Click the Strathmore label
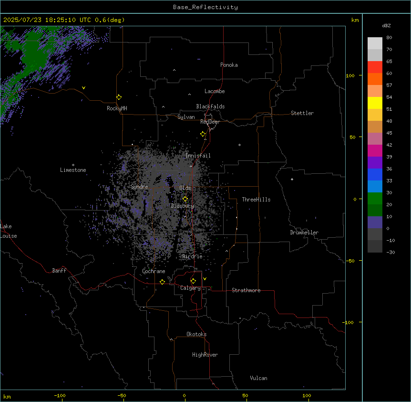The image size is (411, 402). (x=246, y=290)
